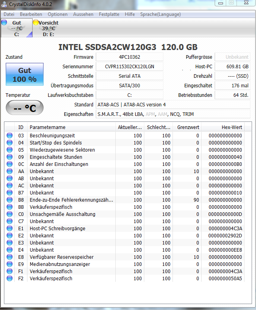Minimize the CrystalDiskInfo window
Screen dimensions: 256x310
221,3
